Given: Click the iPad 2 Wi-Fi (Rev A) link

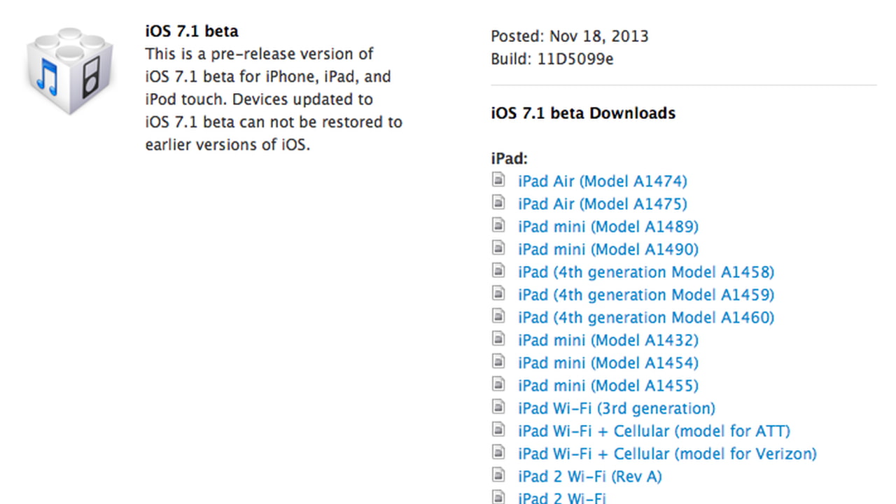Looking at the screenshot, I should 589,476.
